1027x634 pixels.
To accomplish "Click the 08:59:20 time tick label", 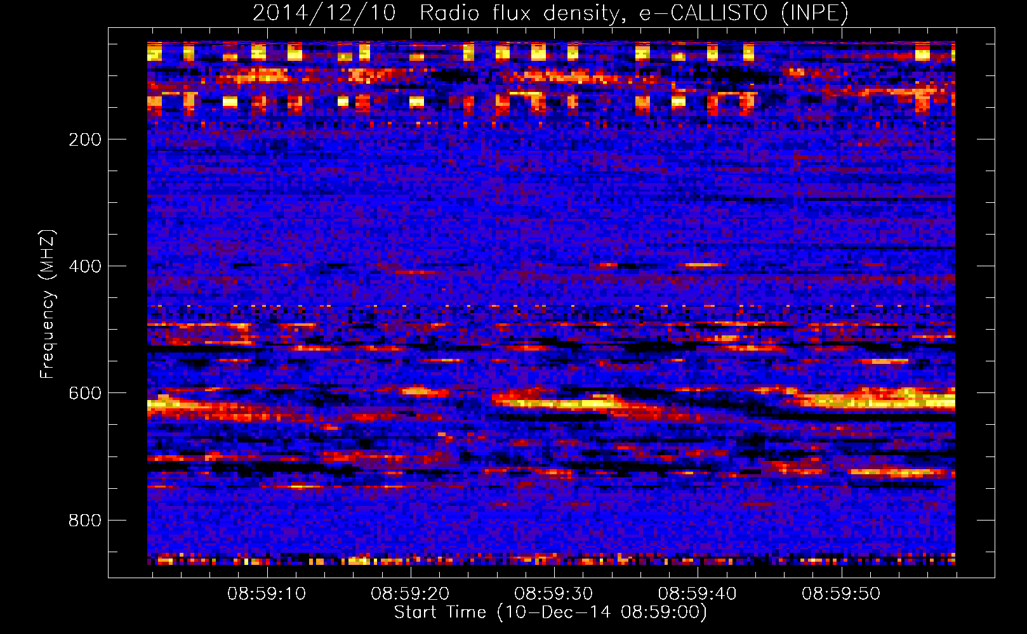I will 410,594.
